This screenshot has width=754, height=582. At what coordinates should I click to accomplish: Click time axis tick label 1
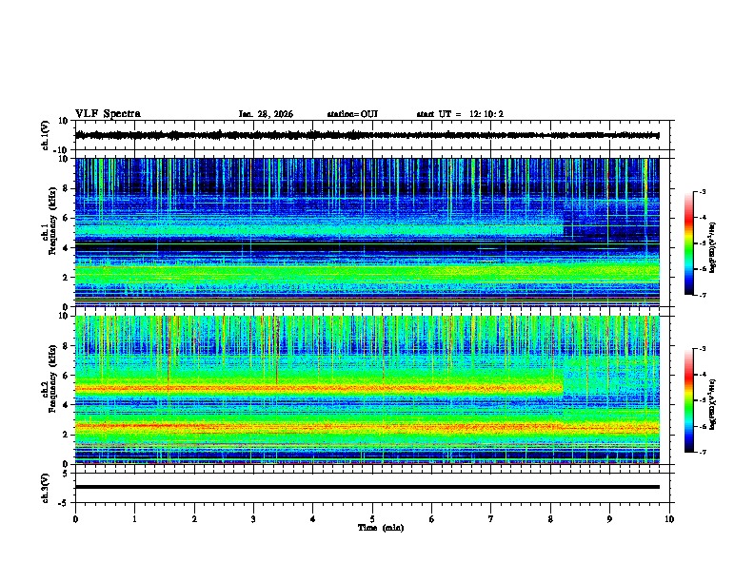[134, 519]
